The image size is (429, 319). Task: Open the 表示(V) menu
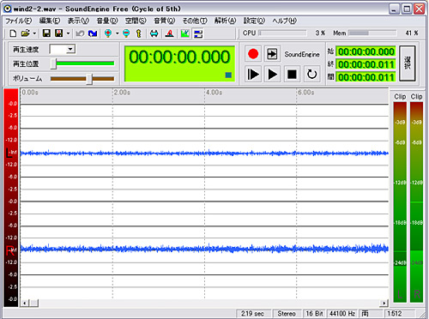[x=78, y=21]
